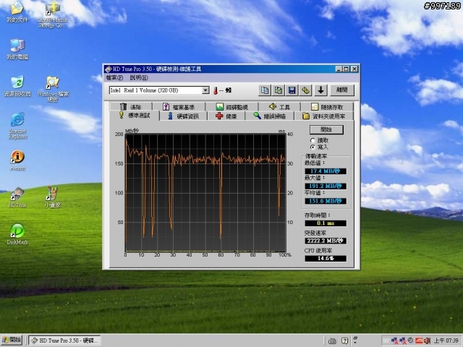The height and width of the screenshot is (347, 463).
Task: Switch to the 磁碟監視 tab
Action: coord(232,107)
